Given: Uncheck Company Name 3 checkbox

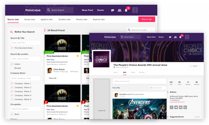Looking at the screenshot, I should (x=12, y=91).
